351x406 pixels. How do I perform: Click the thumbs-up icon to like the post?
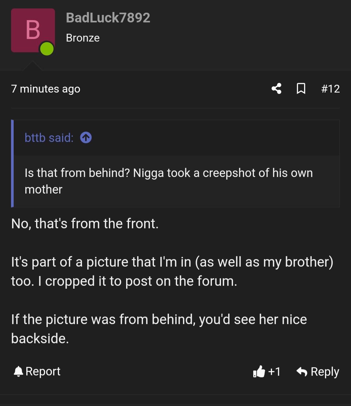point(258,372)
